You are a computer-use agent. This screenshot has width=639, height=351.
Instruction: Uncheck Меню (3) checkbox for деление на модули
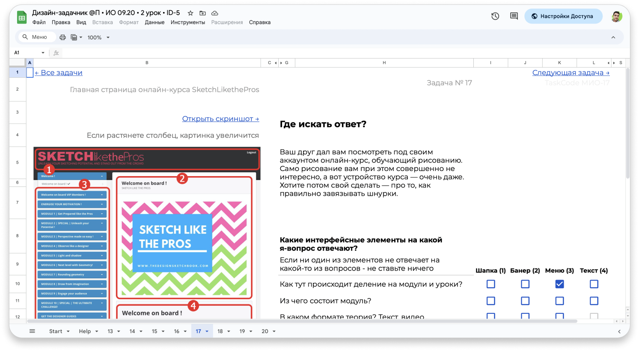[559, 284]
